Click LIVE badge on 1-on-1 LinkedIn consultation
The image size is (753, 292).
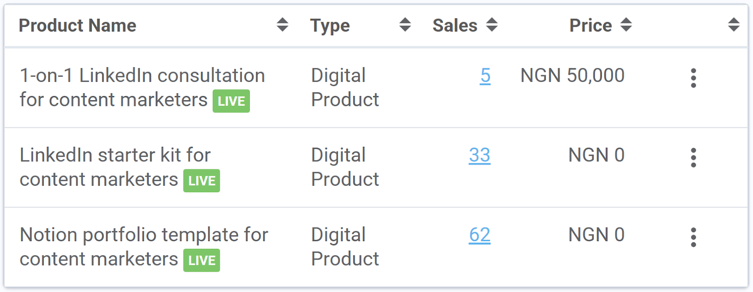231,101
